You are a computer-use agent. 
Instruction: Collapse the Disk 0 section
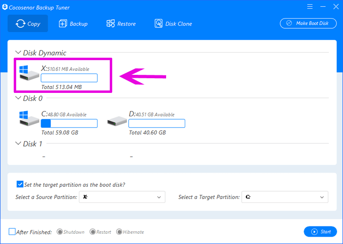[x=18, y=98]
